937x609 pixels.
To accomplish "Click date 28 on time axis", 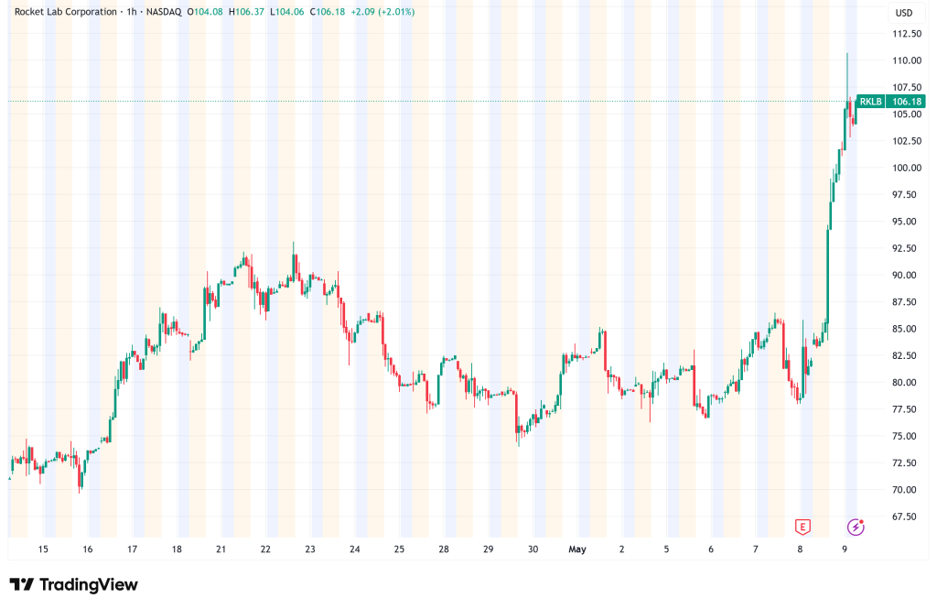I will pos(444,549).
